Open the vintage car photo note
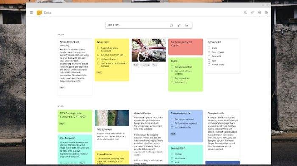This screenshot has width=297, height=166. 148,50
